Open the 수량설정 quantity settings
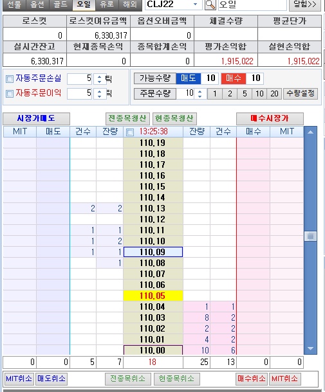The width and height of the screenshot is (325, 392). 301,93
